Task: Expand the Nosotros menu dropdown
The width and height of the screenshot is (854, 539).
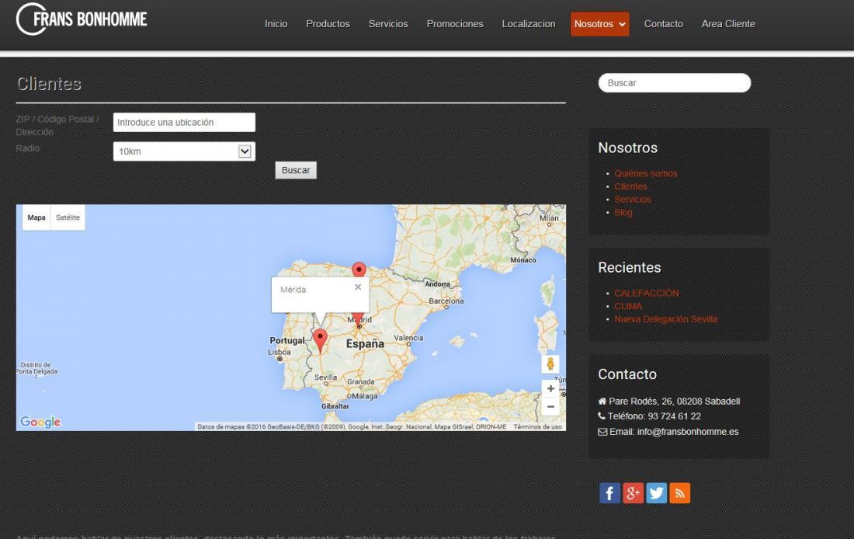Action: click(599, 24)
